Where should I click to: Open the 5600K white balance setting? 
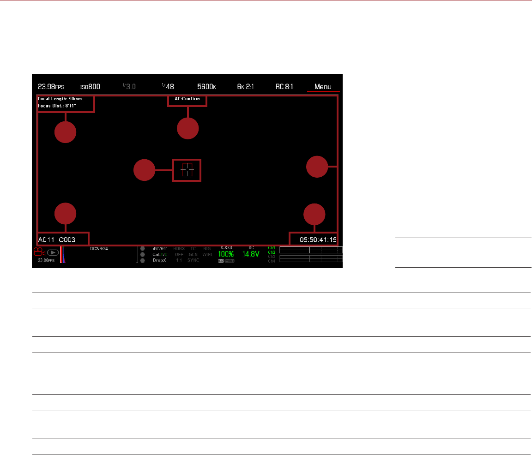(x=206, y=87)
